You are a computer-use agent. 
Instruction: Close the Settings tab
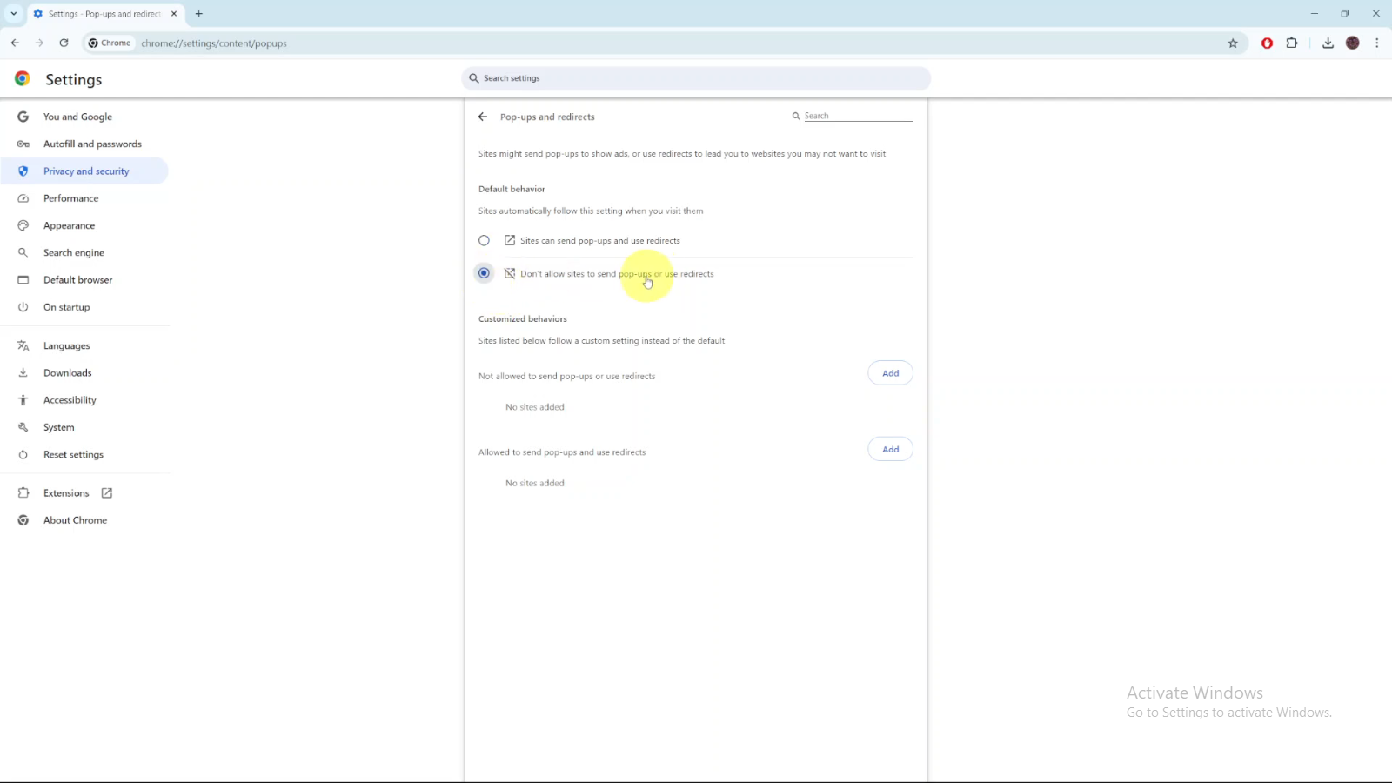(x=174, y=14)
